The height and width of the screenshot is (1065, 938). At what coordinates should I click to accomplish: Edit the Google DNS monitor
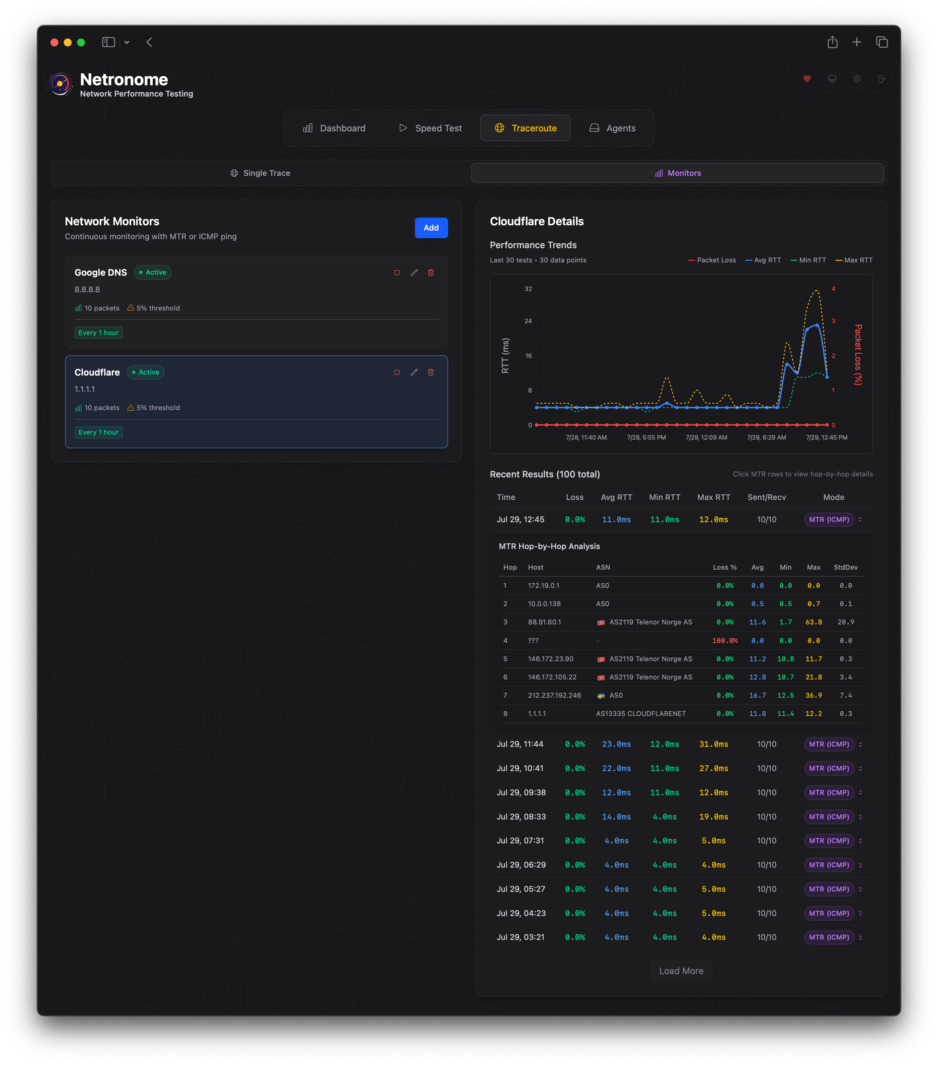pos(414,272)
